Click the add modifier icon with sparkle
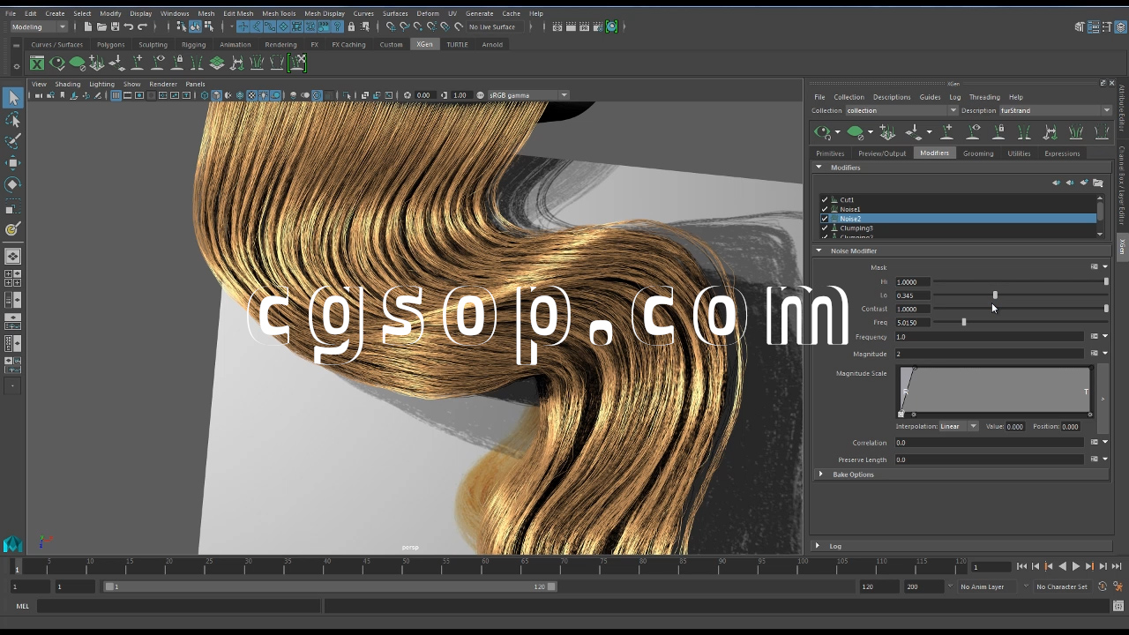1129x635 pixels. (x=1084, y=183)
